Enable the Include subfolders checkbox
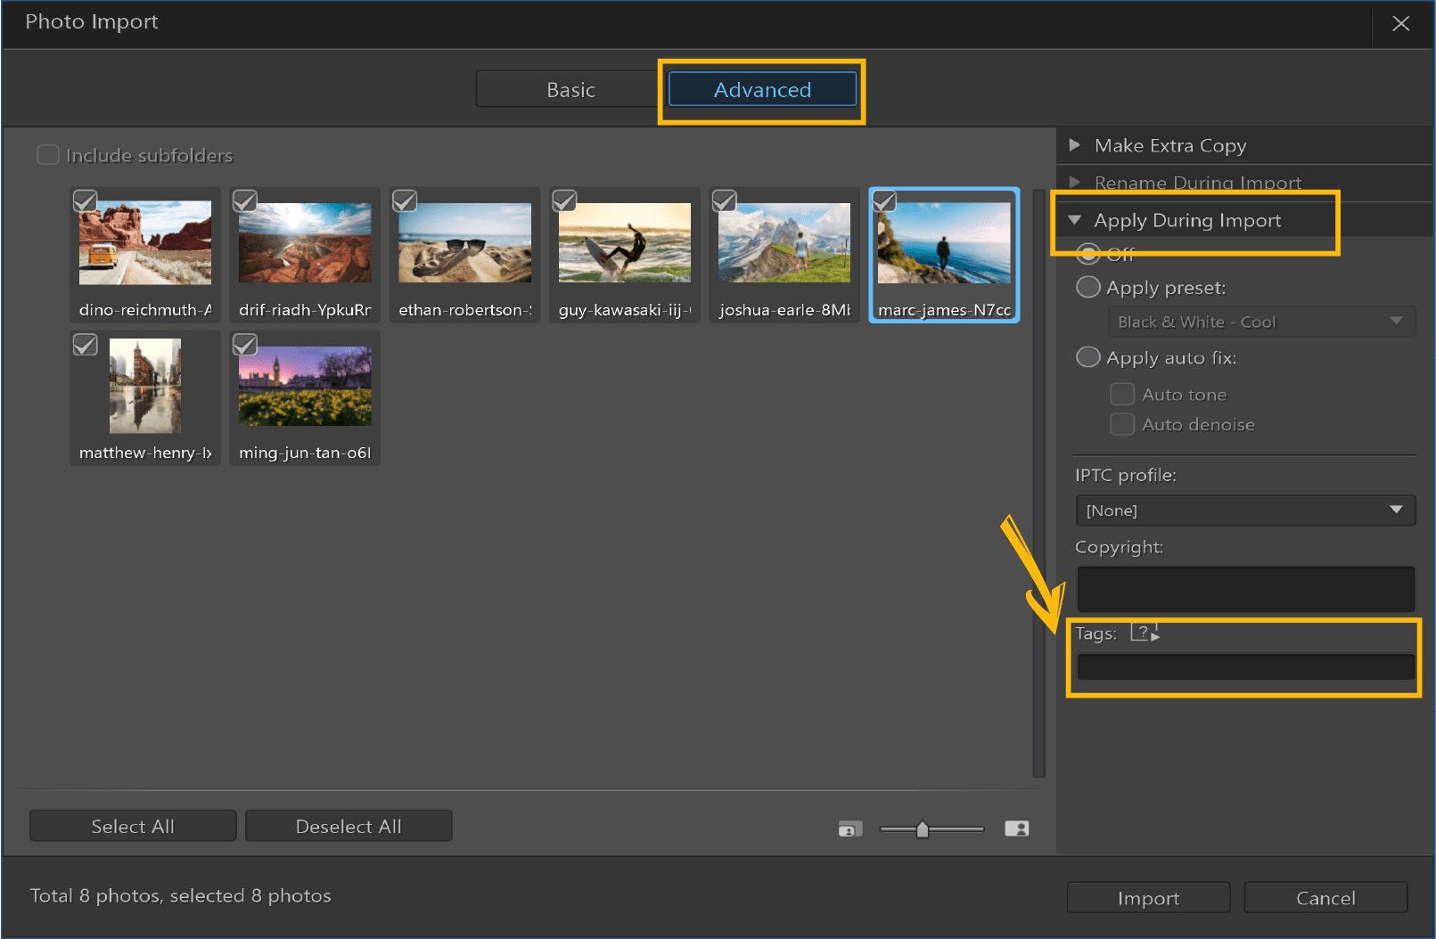1436x939 pixels. [48, 154]
